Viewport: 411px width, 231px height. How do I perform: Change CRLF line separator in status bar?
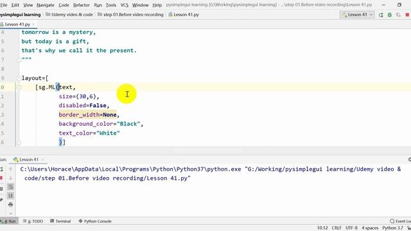click(x=337, y=228)
